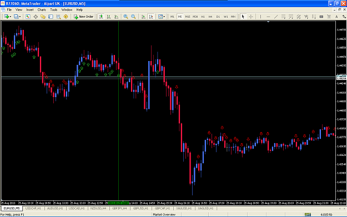Open the Market Watch window icon
Image resolution: width=347 pixels, height=217 pixels.
[x=28, y=17]
